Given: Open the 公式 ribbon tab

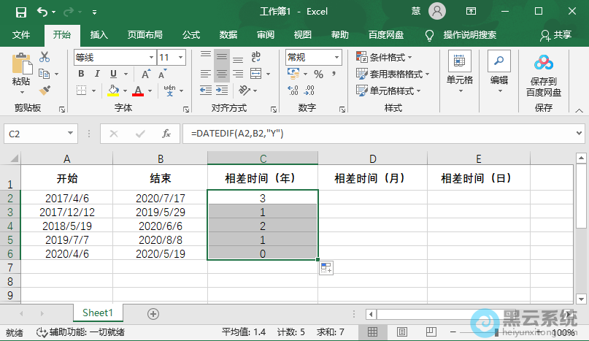Looking at the screenshot, I should click(x=190, y=34).
